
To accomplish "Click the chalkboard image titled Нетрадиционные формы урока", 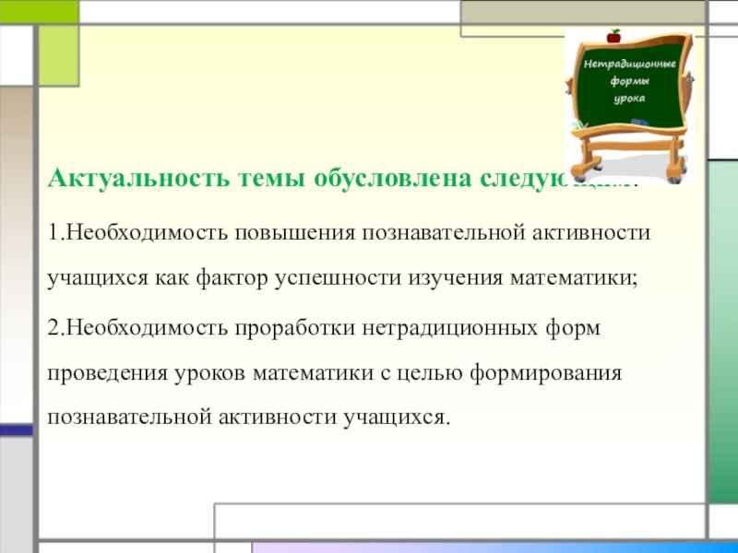I will click(630, 106).
